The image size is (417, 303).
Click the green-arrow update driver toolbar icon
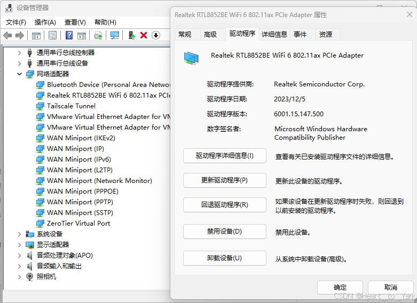pyautogui.click(x=132, y=35)
